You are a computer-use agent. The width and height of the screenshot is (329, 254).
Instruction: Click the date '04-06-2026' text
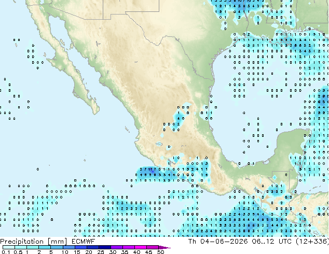point(224,242)
